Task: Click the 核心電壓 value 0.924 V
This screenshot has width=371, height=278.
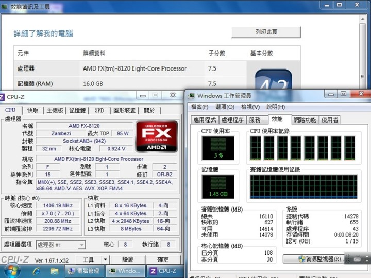Action: pos(116,149)
